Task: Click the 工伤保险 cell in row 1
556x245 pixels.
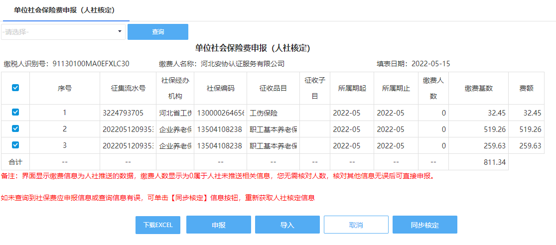Action: click(x=273, y=113)
